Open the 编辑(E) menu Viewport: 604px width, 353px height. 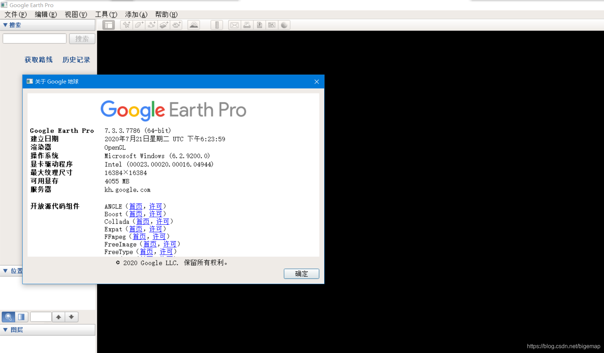tap(46, 15)
